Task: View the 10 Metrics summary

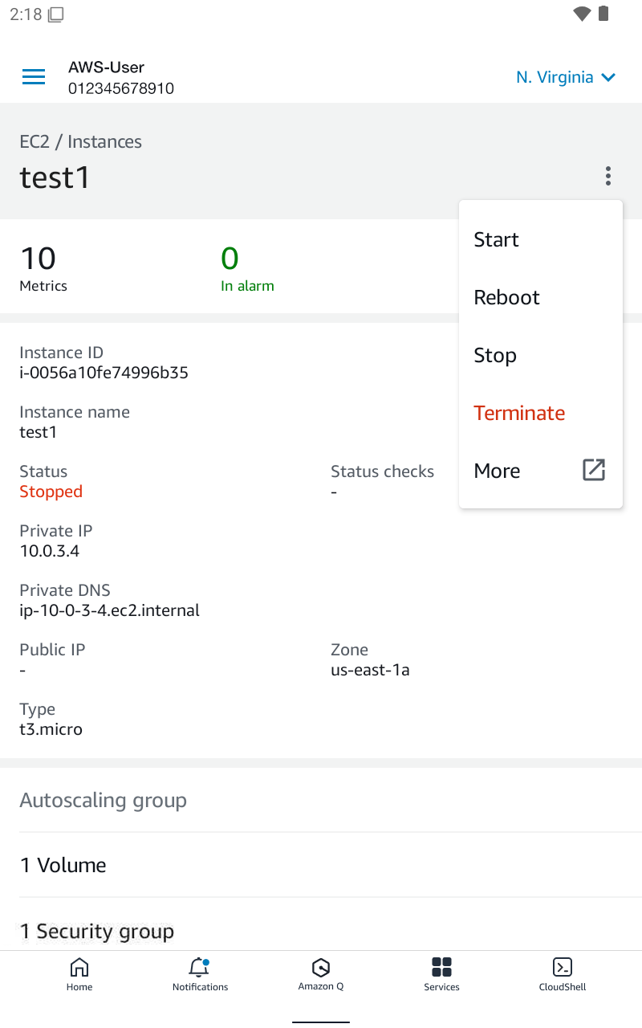Action: coord(43,268)
